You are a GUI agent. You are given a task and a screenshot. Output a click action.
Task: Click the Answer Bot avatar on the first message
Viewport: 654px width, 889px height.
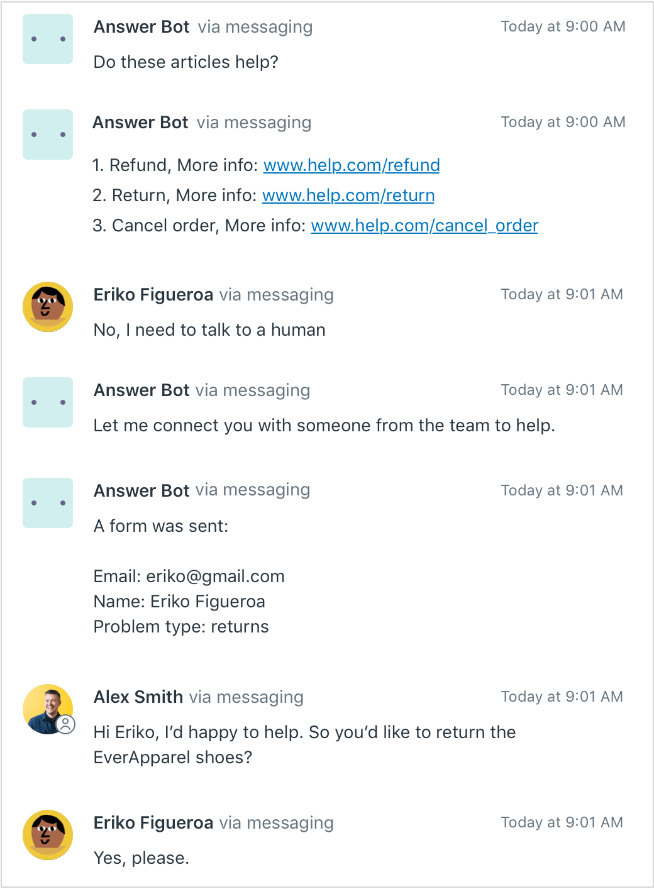[47, 39]
